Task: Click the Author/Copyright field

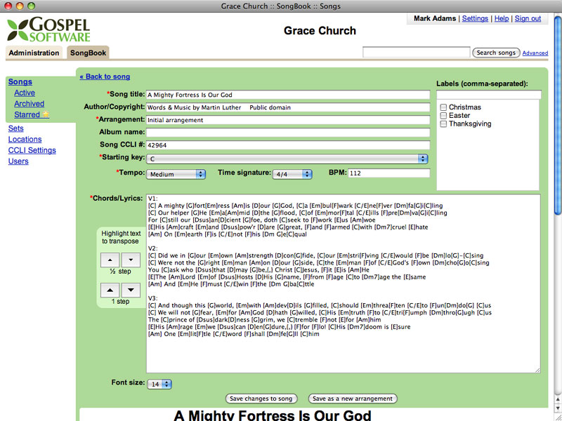Action: (x=288, y=107)
